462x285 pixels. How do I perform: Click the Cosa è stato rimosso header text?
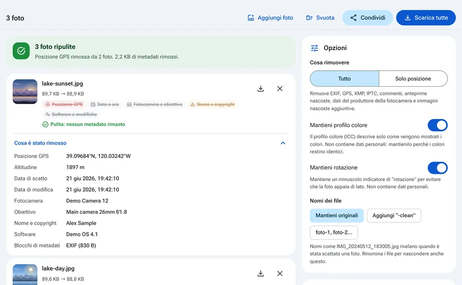[x=40, y=143]
